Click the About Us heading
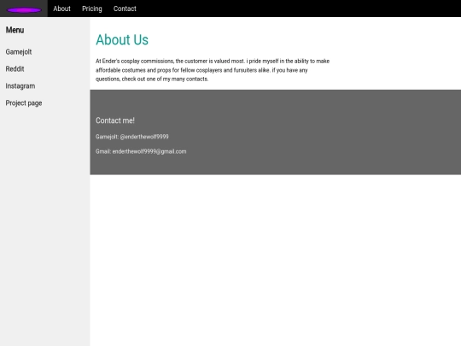This screenshot has height=346, width=461. pos(122,39)
